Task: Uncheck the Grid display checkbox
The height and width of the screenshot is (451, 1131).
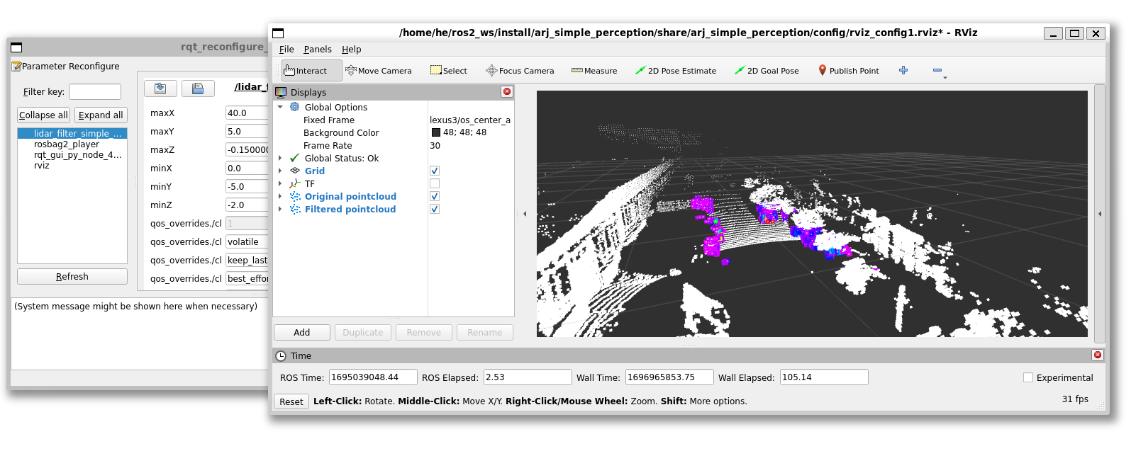Action: click(x=435, y=171)
